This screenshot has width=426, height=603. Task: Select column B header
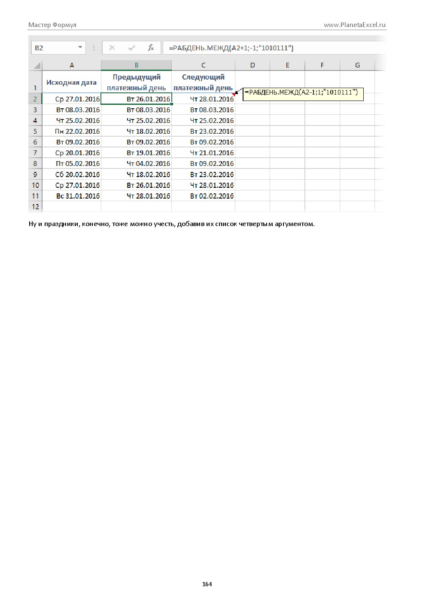tap(137, 65)
